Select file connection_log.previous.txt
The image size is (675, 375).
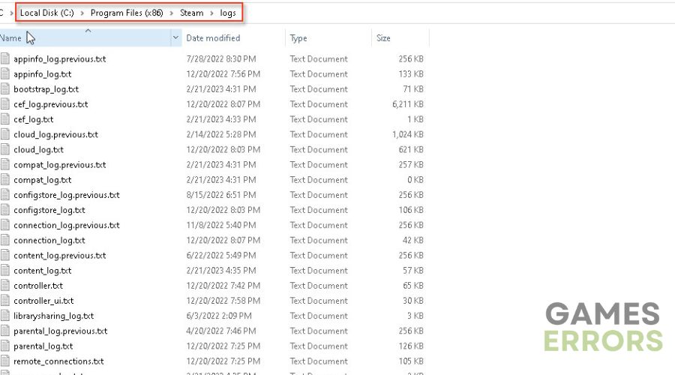coord(67,225)
